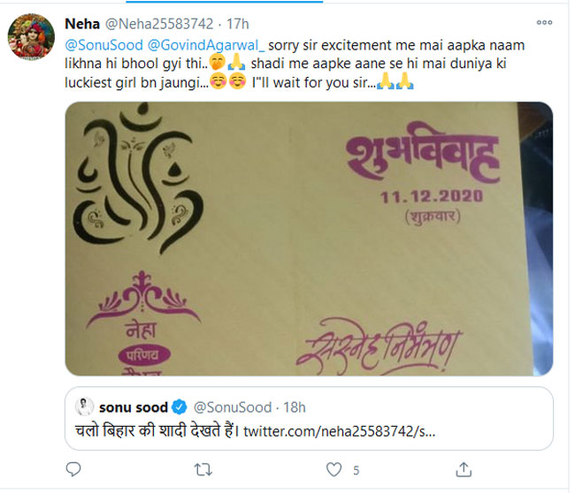Follow the twitter.com/neha25583742 link

click(335, 431)
